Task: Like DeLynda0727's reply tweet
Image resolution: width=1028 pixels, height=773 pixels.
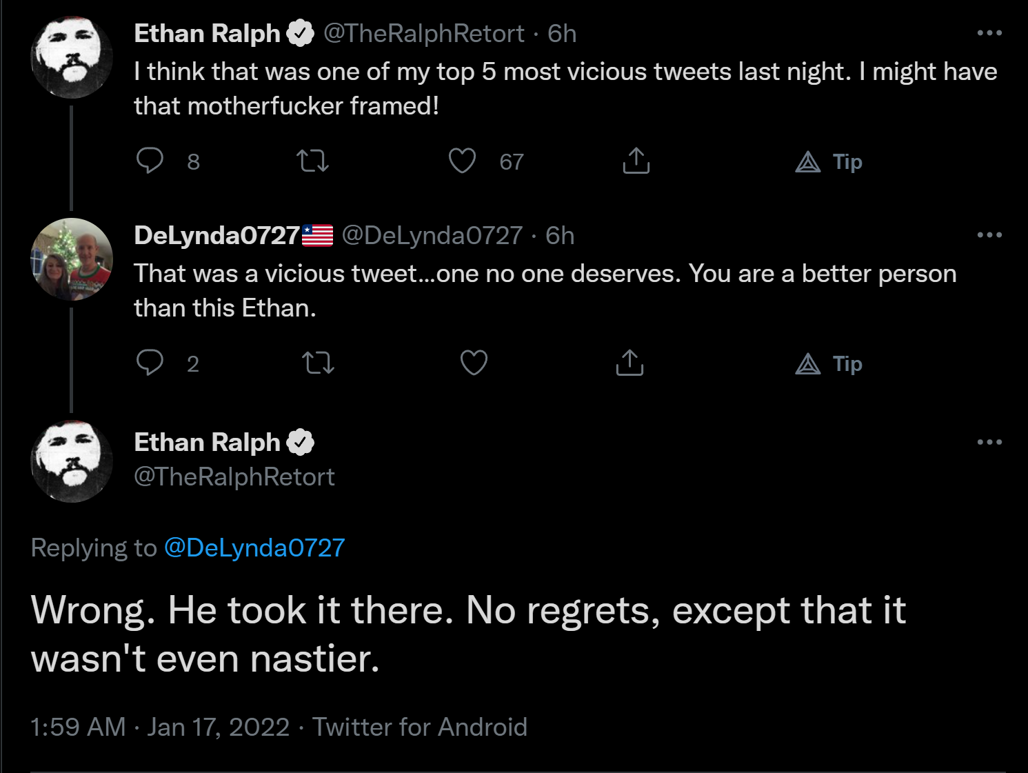Action: coord(474,363)
